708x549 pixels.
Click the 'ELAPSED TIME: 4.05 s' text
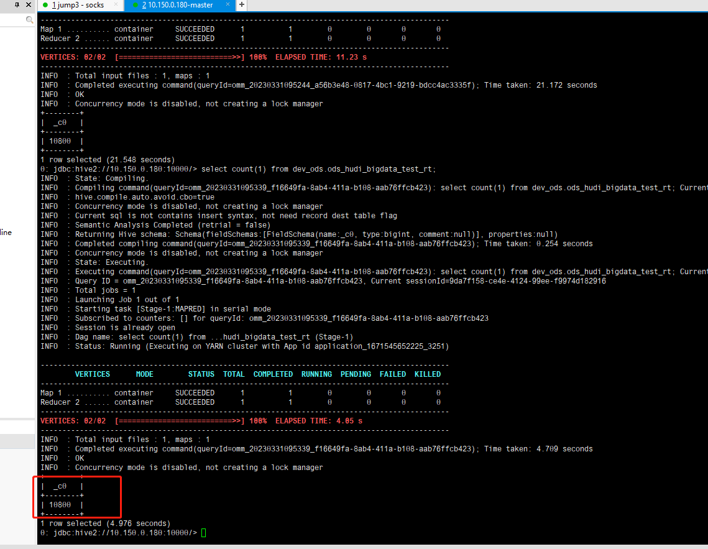[319, 421]
